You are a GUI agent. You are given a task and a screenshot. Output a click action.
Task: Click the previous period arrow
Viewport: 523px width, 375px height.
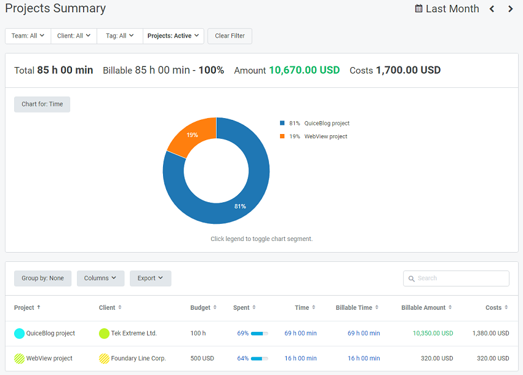491,9
